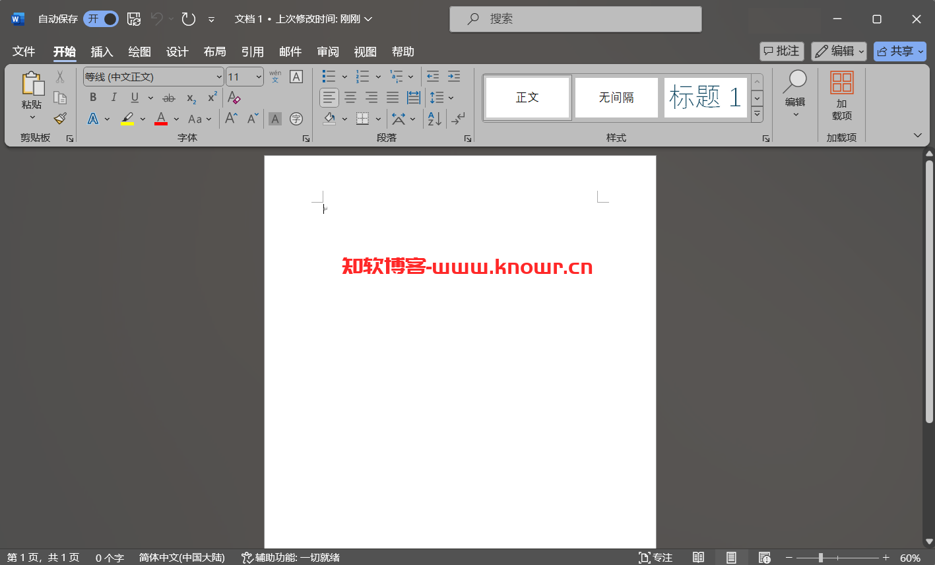This screenshot has height=565, width=935.
Task: Click distributed alignment icon
Action: 414,98
